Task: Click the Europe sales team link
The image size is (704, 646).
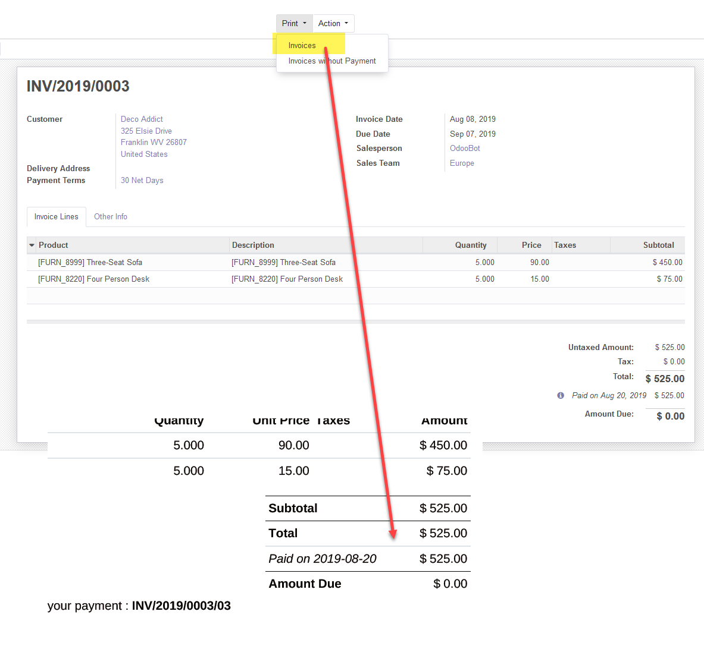Action: (x=462, y=163)
